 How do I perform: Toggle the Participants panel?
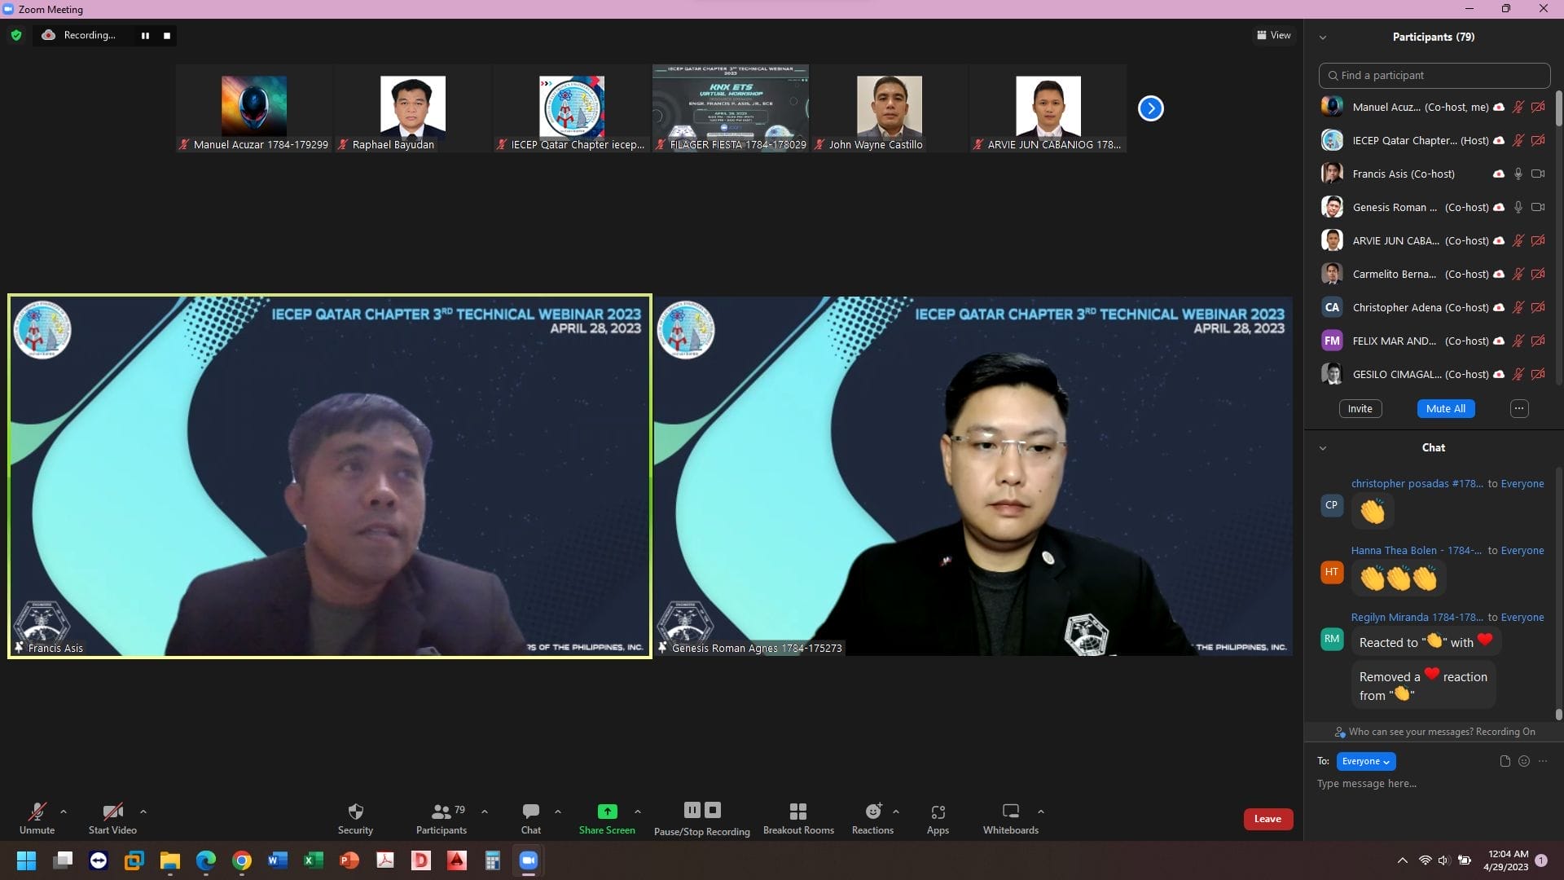pos(442,818)
